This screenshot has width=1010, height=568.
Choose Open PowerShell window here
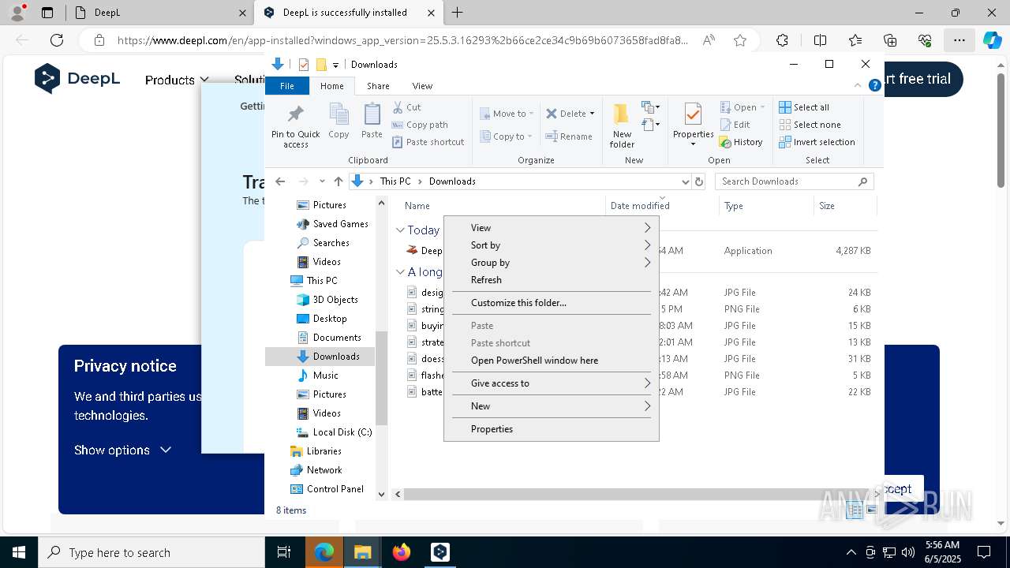point(552,361)
